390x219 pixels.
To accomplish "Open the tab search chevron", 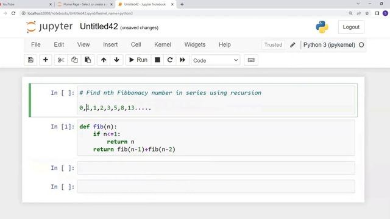I will click(x=358, y=4).
